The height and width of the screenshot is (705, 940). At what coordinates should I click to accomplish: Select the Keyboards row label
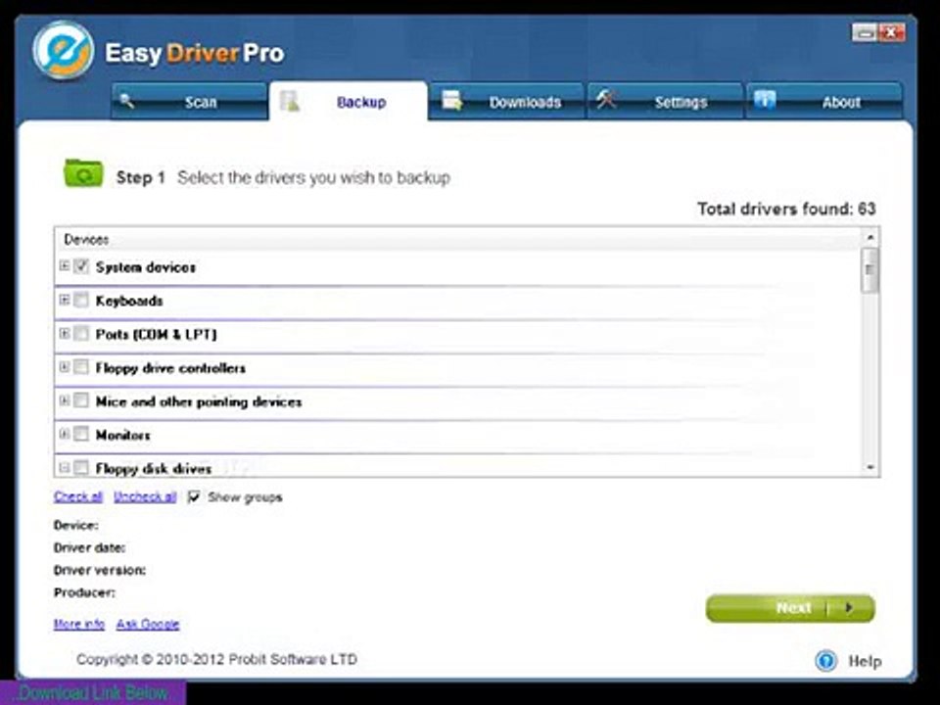(x=129, y=301)
